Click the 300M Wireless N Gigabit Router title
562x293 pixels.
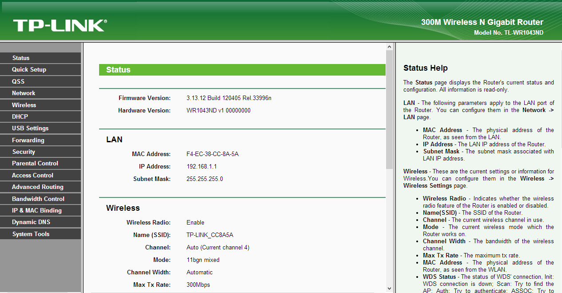482,22
